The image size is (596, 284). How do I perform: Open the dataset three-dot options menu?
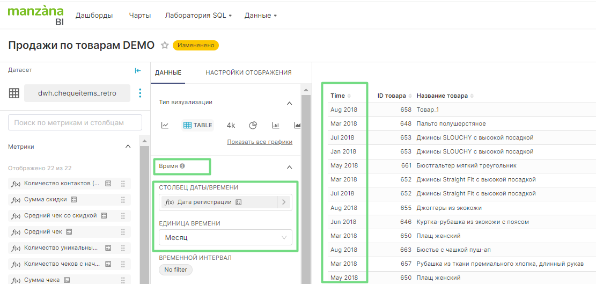coord(140,93)
